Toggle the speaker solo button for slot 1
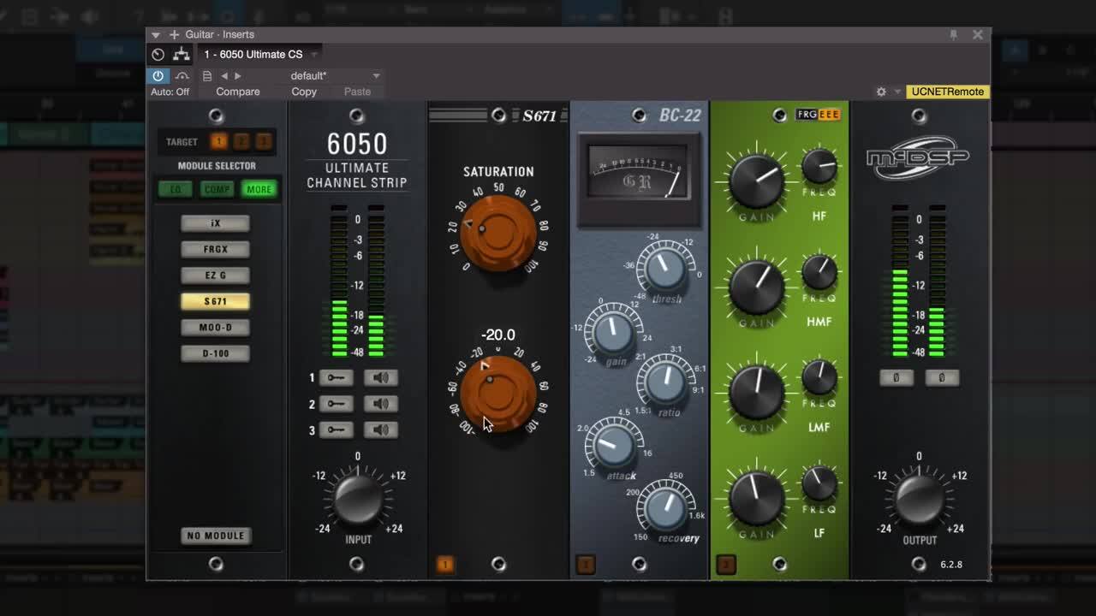Image resolution: width=1096 pixels, height=616 pixels. pos(380,377)
